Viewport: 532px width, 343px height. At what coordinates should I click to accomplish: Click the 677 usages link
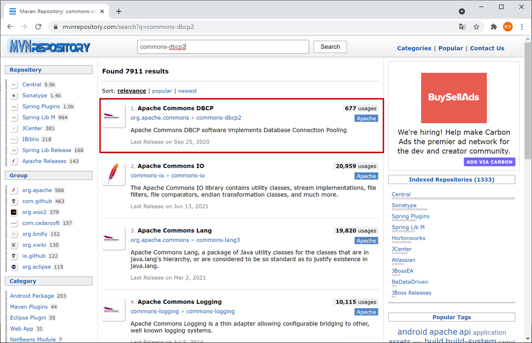click(361, 108)
